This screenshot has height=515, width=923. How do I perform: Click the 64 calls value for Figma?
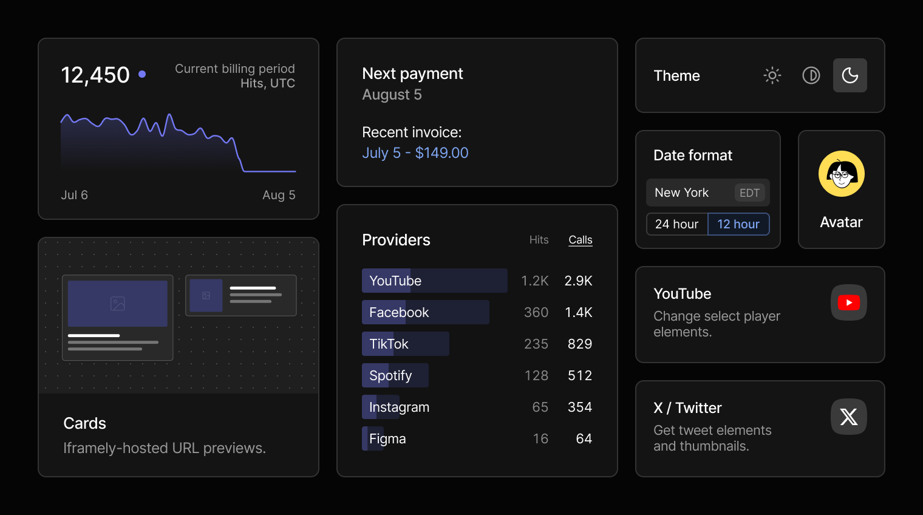584,438
